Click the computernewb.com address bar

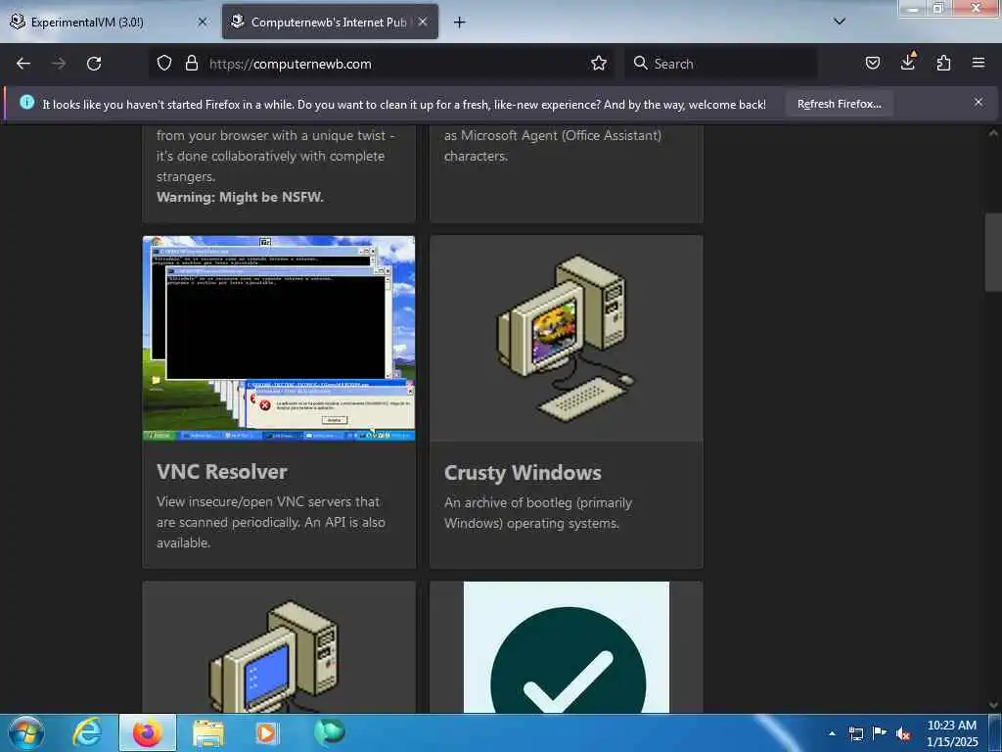pyautogui.click(x=384, y=64)
